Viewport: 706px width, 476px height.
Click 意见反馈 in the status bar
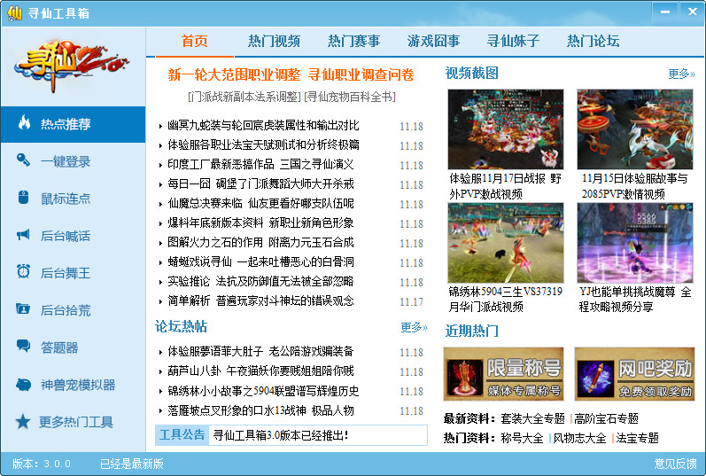pyautogui.click(x=675, y=464)
